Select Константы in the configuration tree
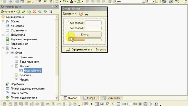The height and width of the screenshot is (106, 188). (x=17, y=26)
